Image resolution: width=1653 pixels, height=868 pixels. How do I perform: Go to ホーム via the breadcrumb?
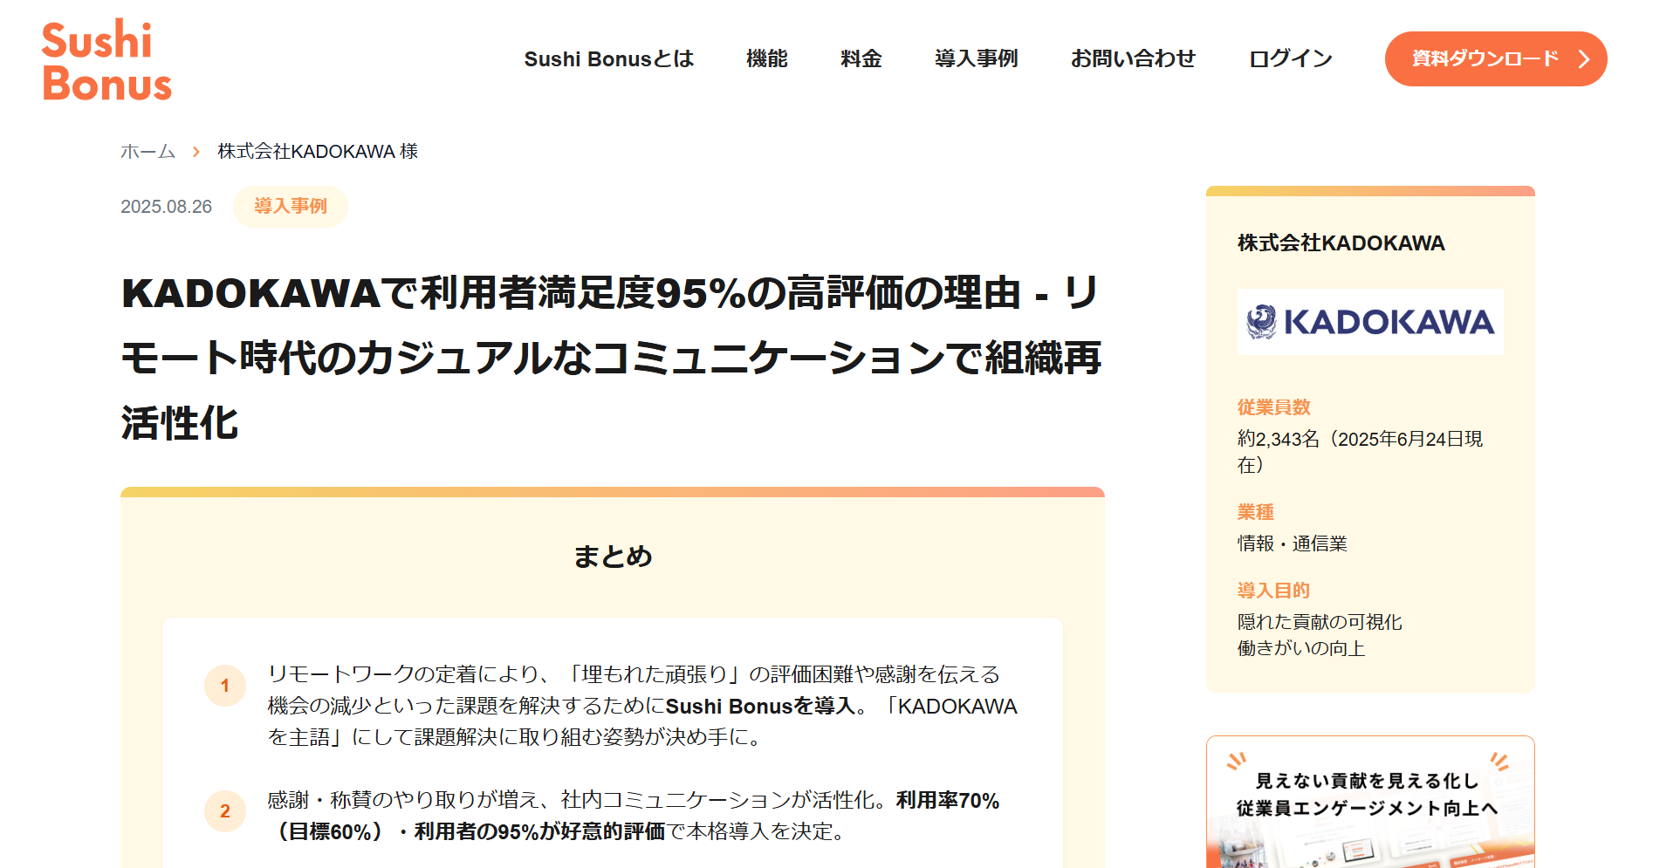[147, 152]
